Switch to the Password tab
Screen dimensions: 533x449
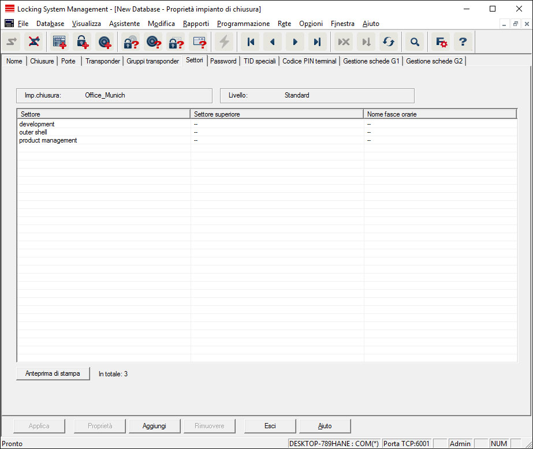(x=223, y=61)
